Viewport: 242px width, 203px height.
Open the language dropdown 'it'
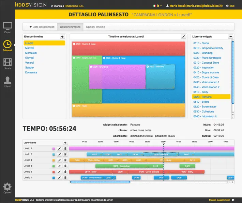pos(157,6)
